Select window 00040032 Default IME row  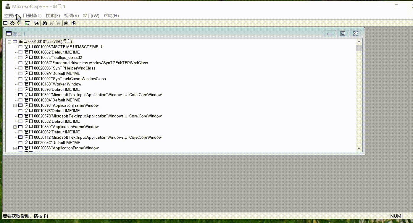(52, 132)
